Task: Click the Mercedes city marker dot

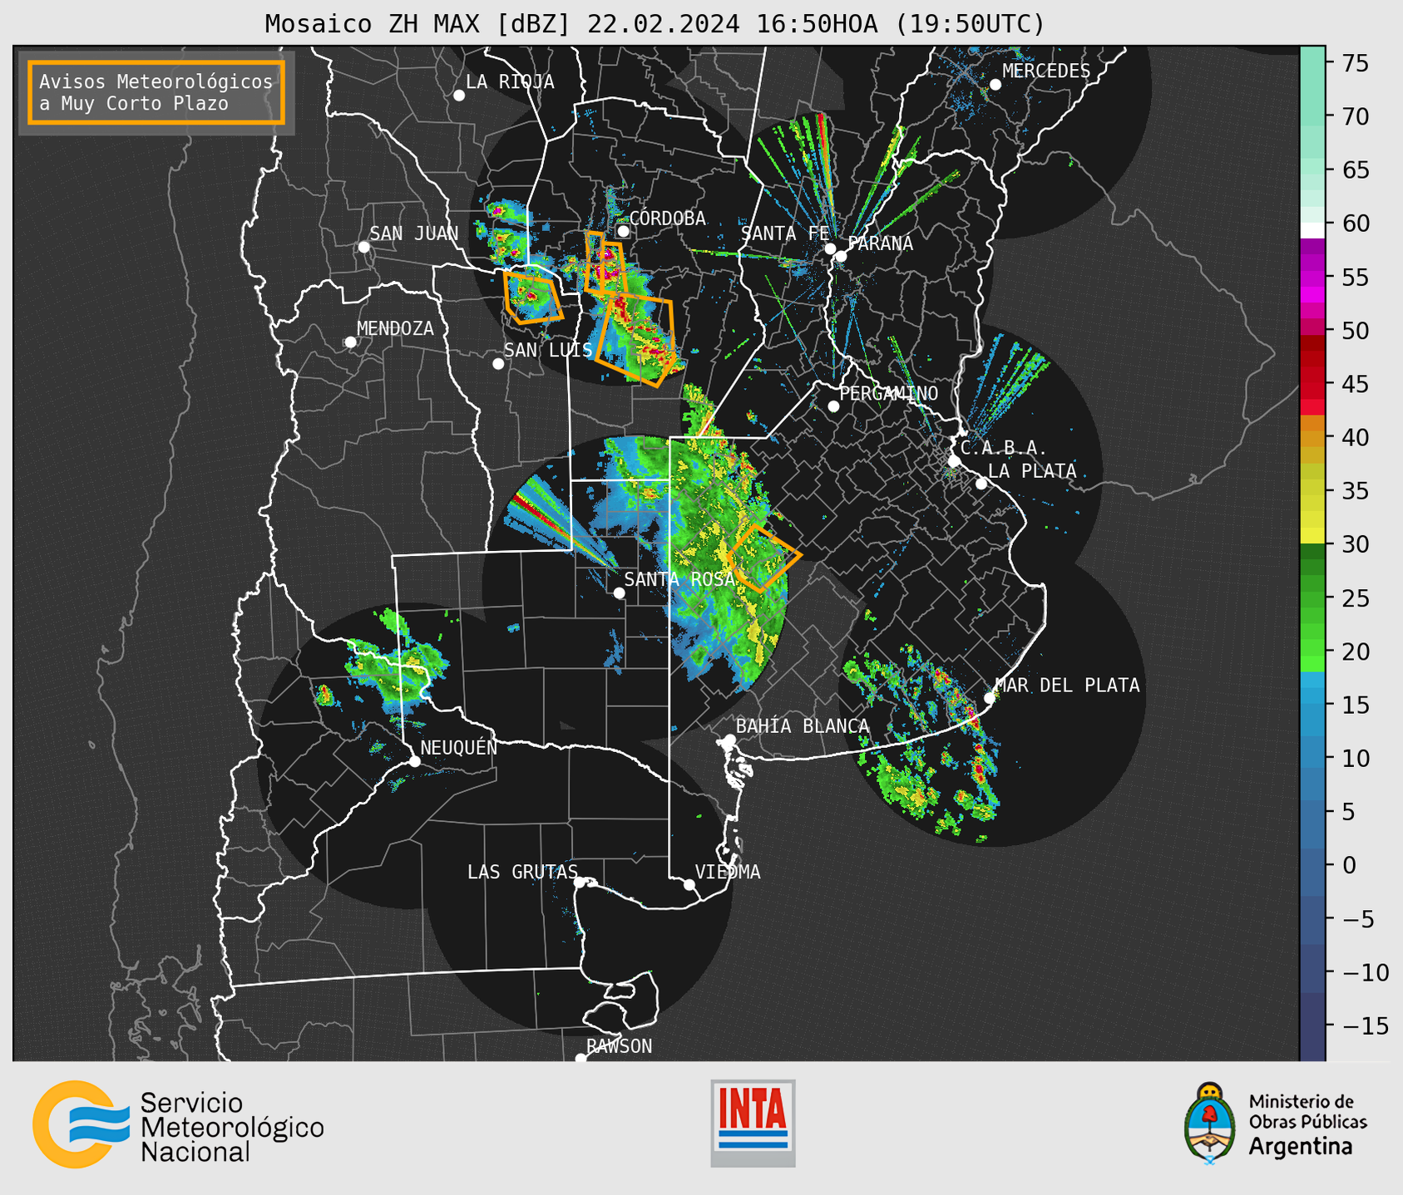Action: pos(995,85)
